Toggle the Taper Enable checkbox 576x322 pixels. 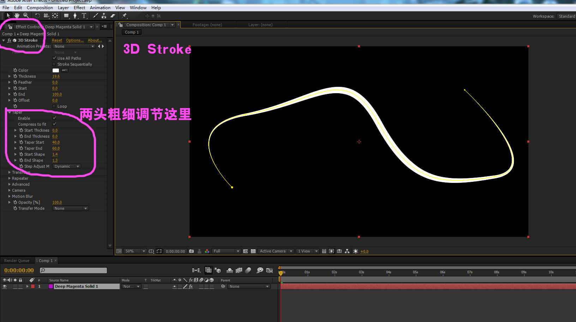(54, 118)
